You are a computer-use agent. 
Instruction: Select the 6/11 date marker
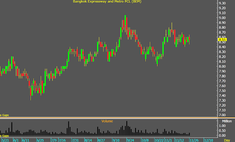(x=26, y=141)
